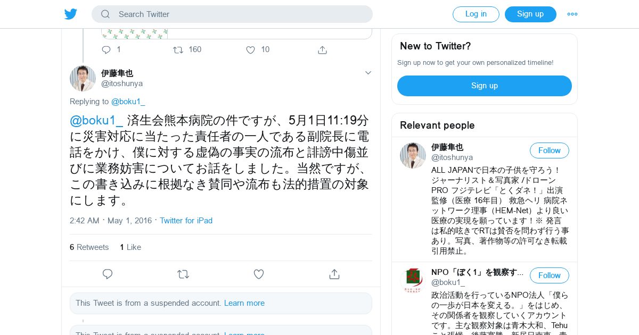This screenshot has height=335, width=639.
Task: Toggle like heart on the main tweet
Action: pos(259,274)
